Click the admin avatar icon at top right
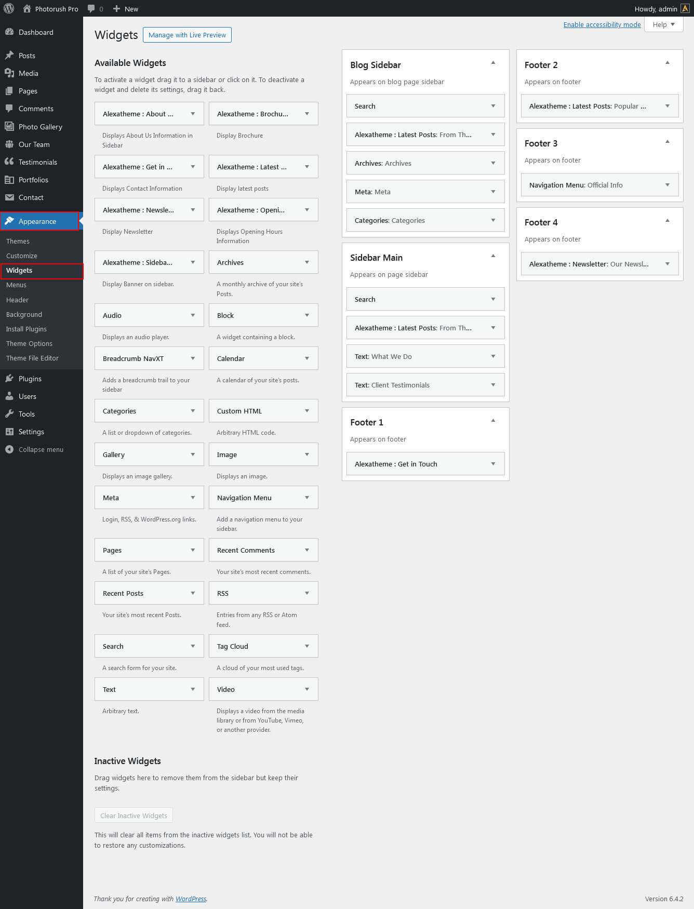Image resolution: width=694 pixels, height=909 pixels. pos(685,8)
